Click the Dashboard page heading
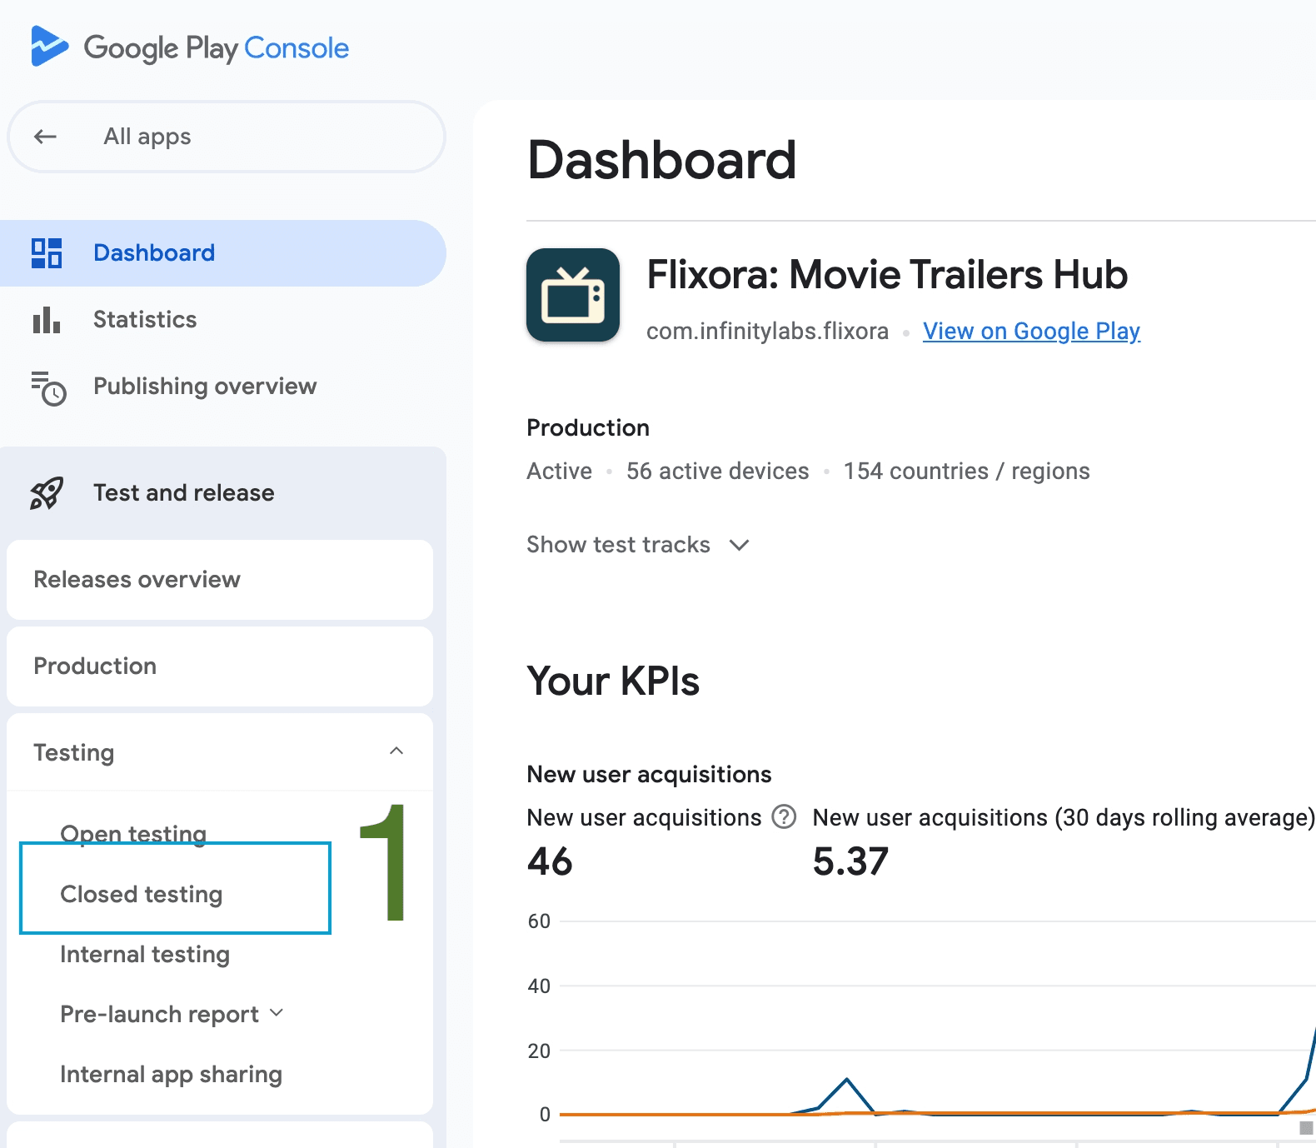 point(662,160)
